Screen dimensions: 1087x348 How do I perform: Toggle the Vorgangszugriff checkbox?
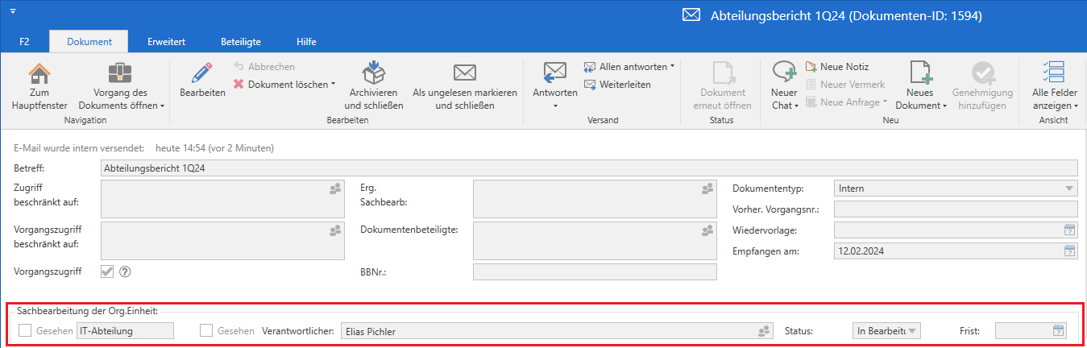click(107, 271)
